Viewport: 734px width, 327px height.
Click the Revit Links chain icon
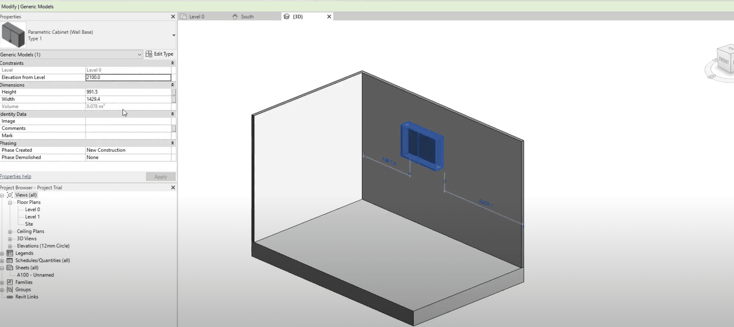click(10, 297)
